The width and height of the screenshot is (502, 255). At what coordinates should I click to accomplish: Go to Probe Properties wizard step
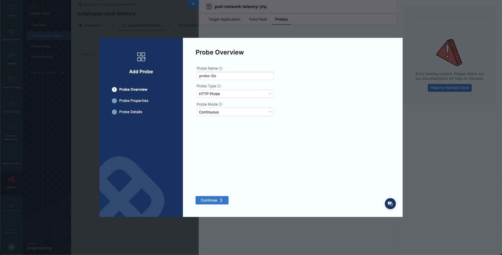click(x=130, y=101)
